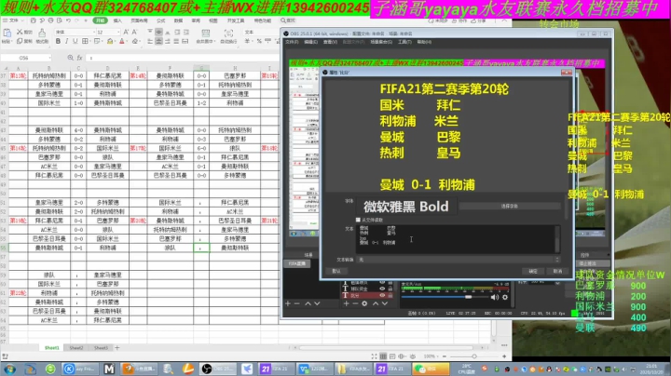This screenshot has height=376, width=671.
Task: Undo the last spreadsheet action
Action: click(x=68, y=20)
